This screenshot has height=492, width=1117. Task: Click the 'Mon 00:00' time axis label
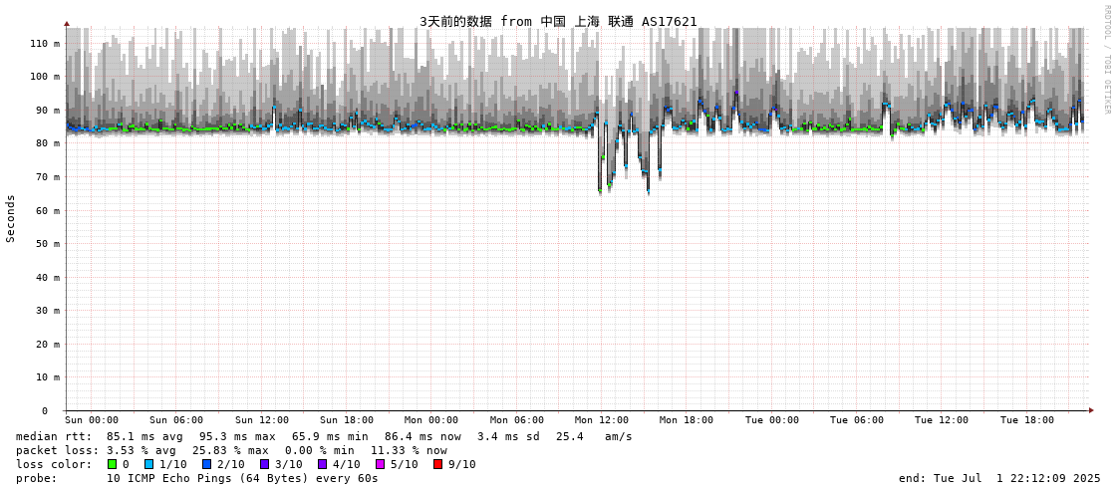pos(431,420)
